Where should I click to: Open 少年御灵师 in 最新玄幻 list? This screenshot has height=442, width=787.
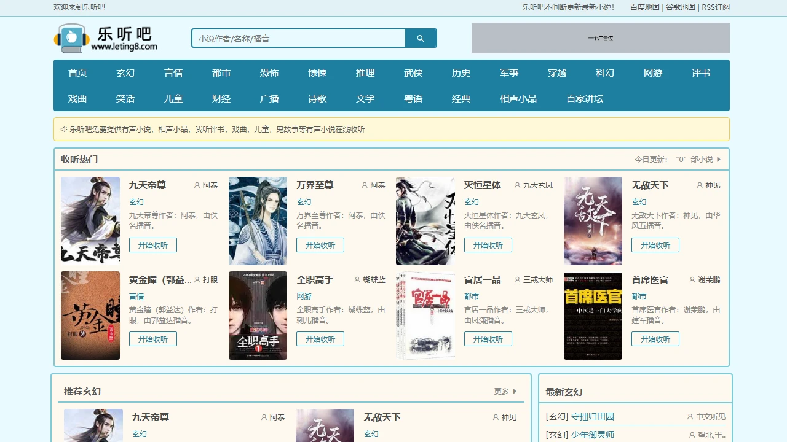coord(593,435)
